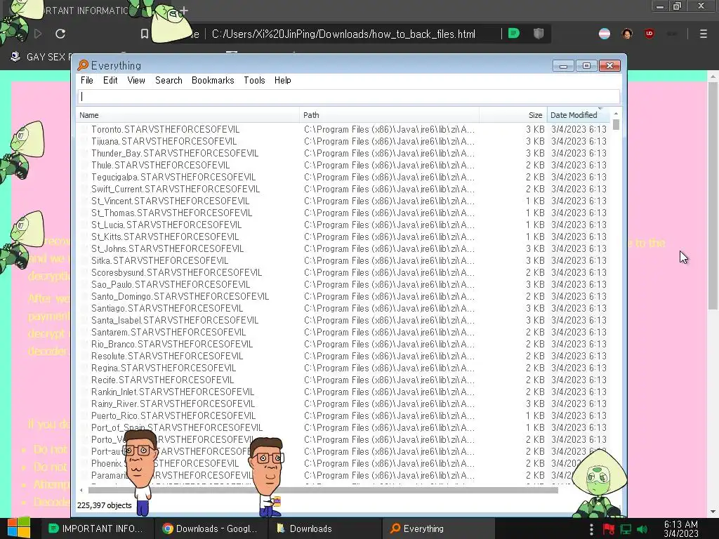Image resolution: width=719 pixels, height=539 pixels.
Task: Click the browser shield icon
Action: coord(539,34)
